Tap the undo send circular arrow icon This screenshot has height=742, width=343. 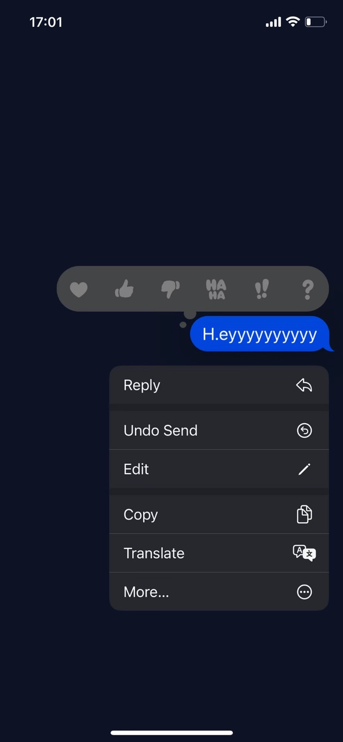click(304, 430)
